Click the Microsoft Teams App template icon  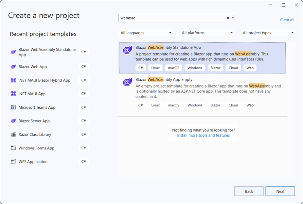pyautogui.click(x=13, y=107)
